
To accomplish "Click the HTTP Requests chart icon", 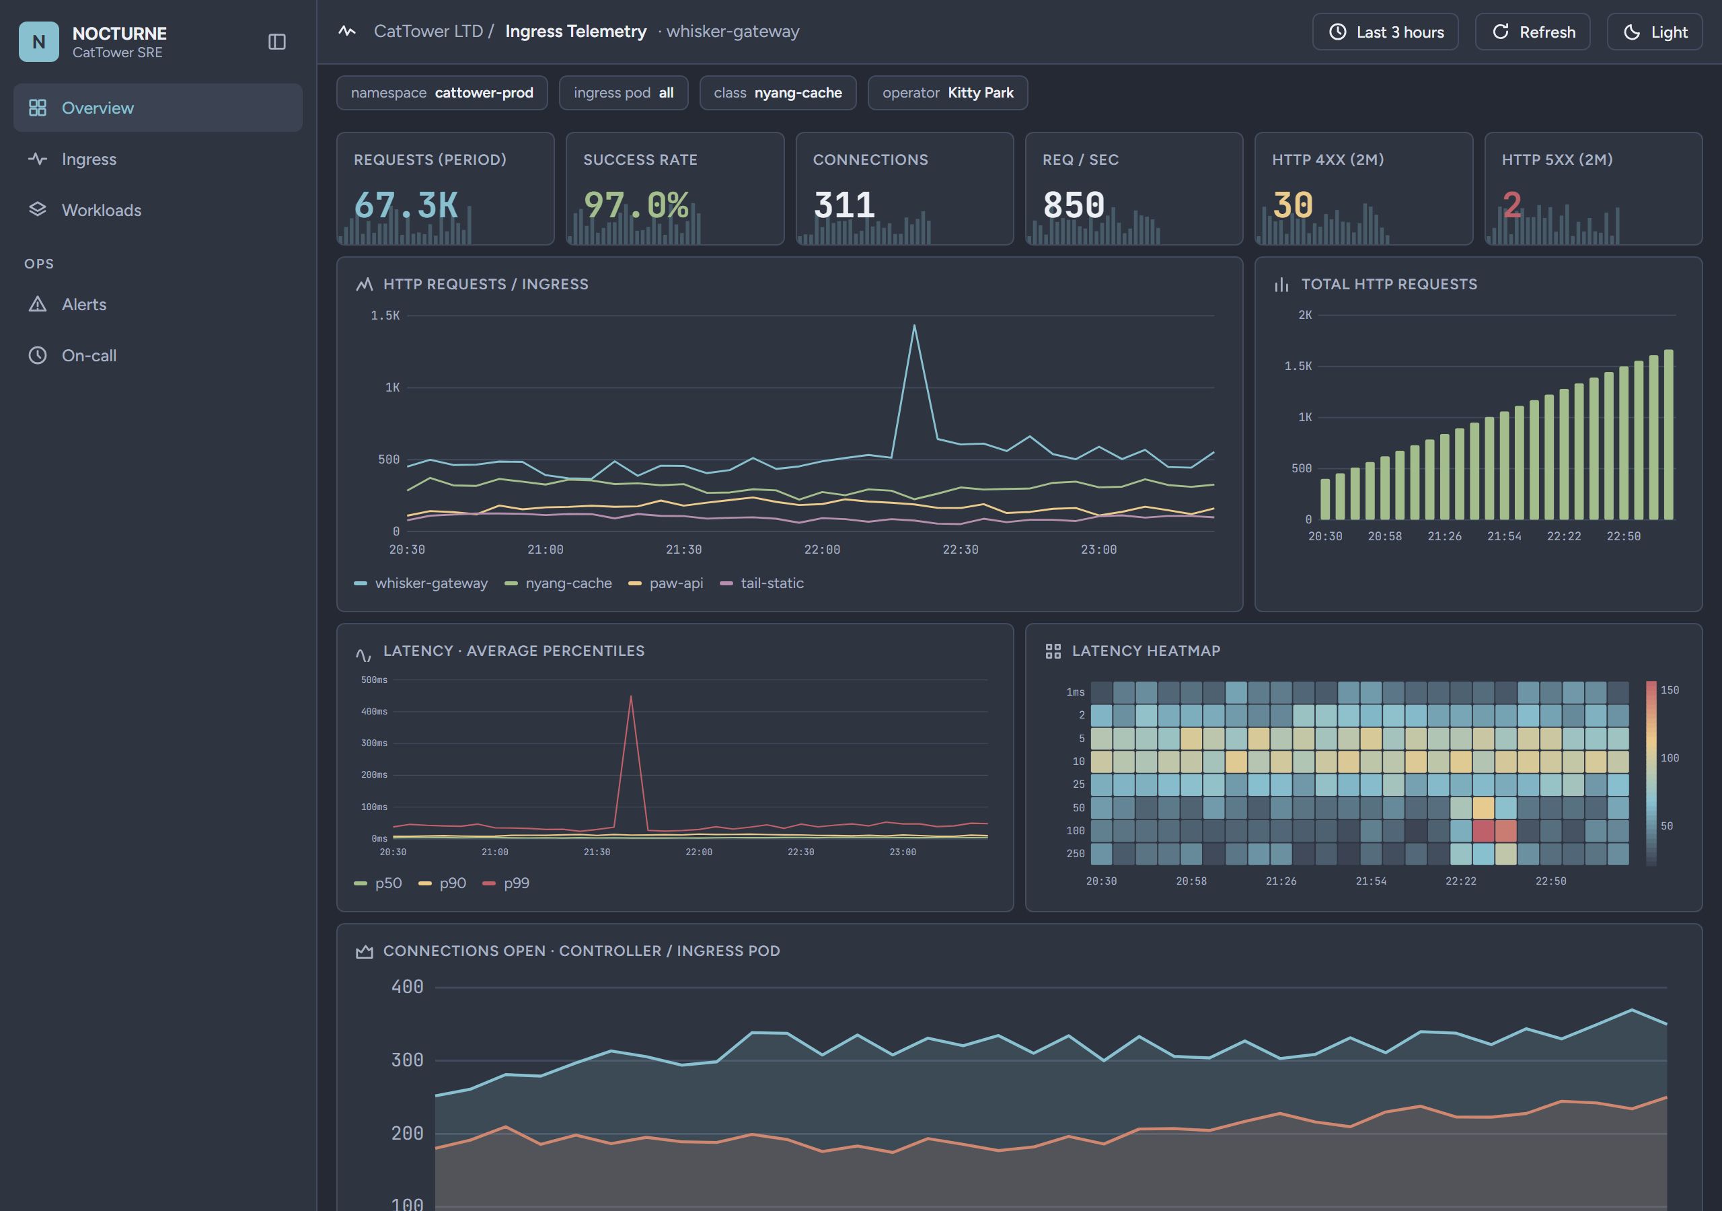I will (x=365, y=285).
